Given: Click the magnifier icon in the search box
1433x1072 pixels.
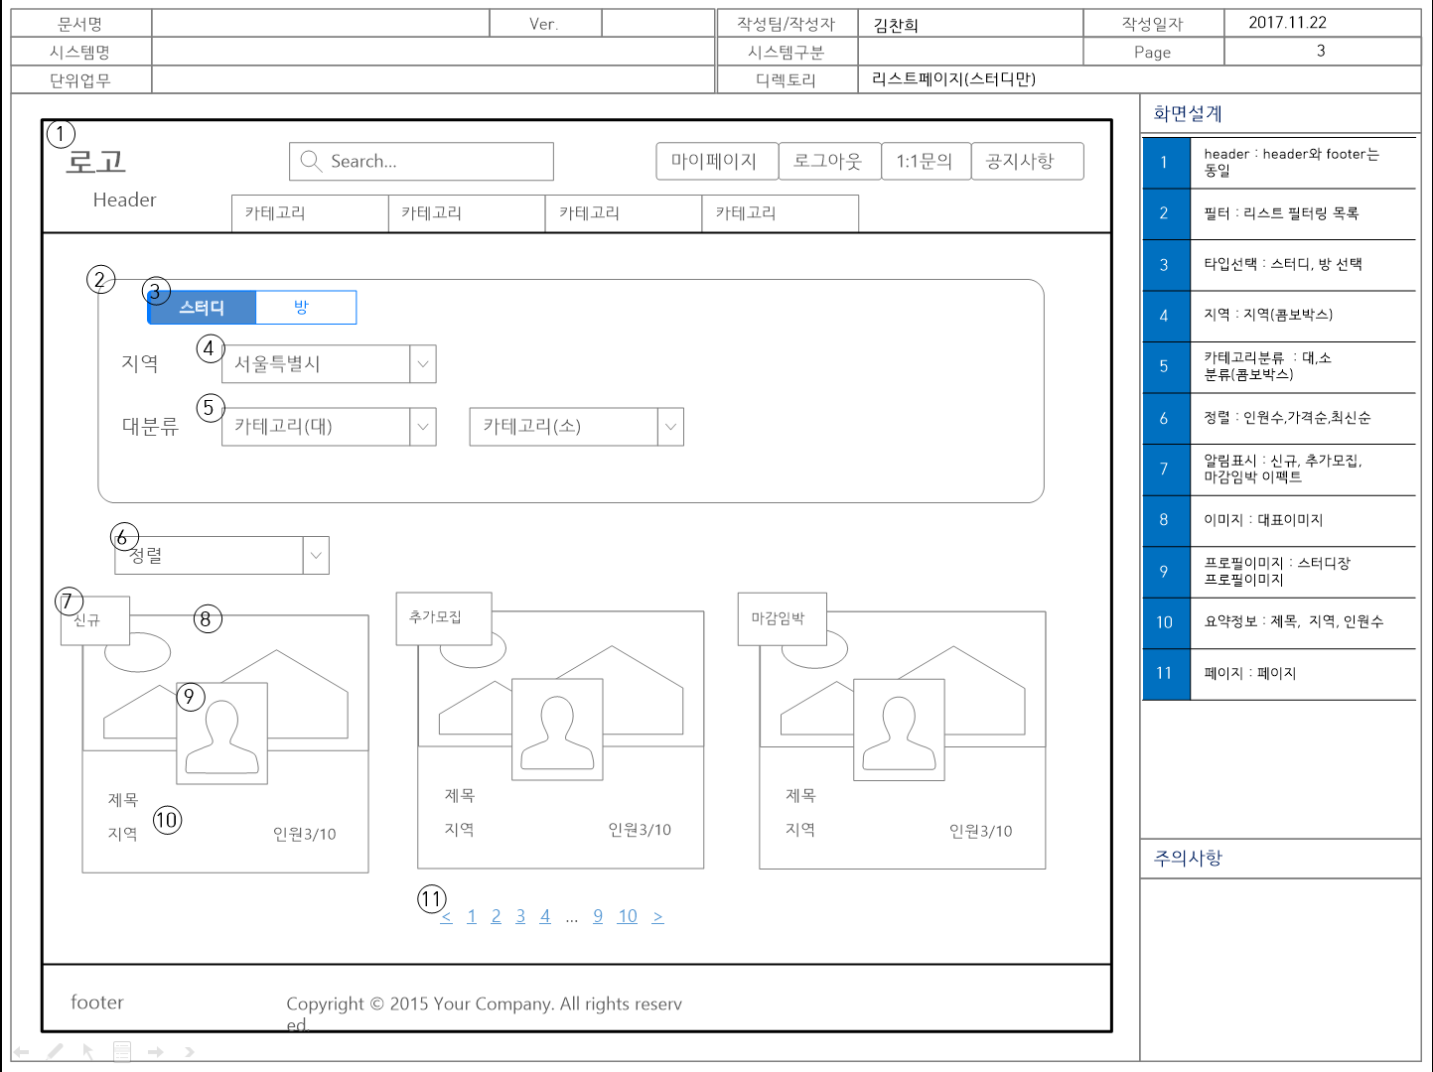Looking at the screenshot, I should point(311,161).
